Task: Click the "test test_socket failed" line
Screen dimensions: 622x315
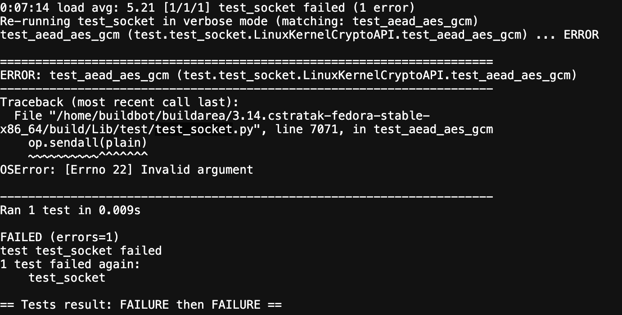Action: 81,251
